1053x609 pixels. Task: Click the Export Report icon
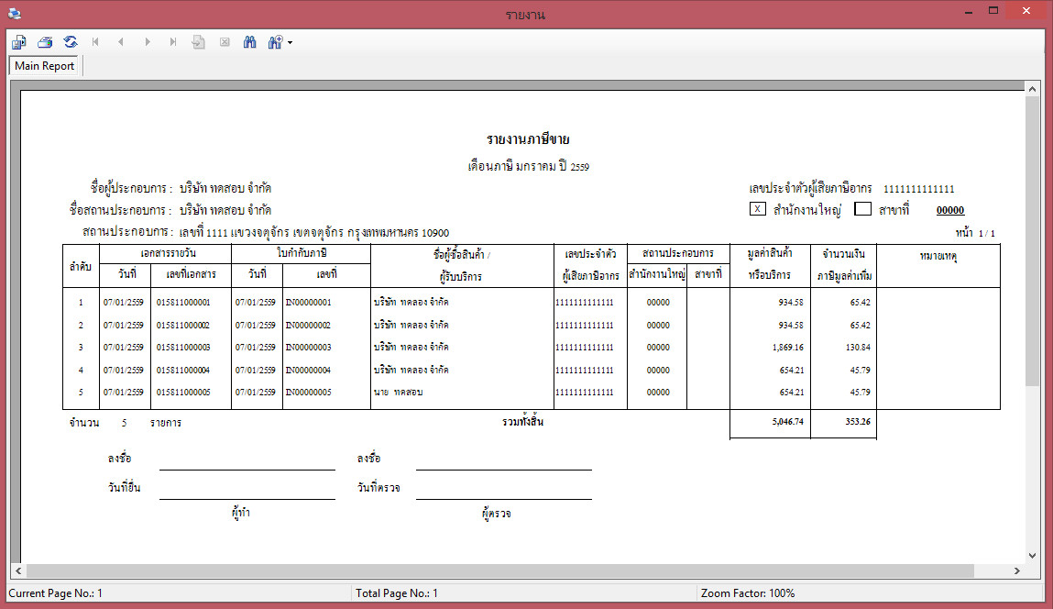(19, 42)
